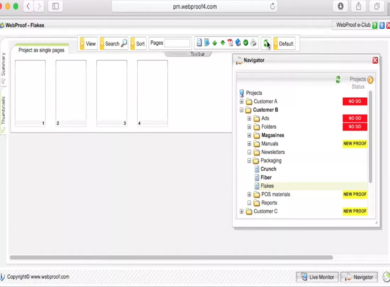Select the Flakes project
Viewport: 390px width, 287px height.
pos(267,186)
